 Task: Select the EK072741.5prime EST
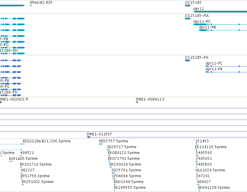(124, 159)
